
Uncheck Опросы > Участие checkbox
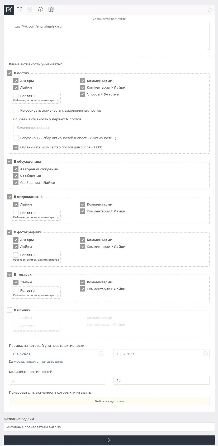tap(83, 94)
